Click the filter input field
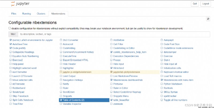Image resolution: width=214 pixels, height=108 pixels. pos(114,34)
